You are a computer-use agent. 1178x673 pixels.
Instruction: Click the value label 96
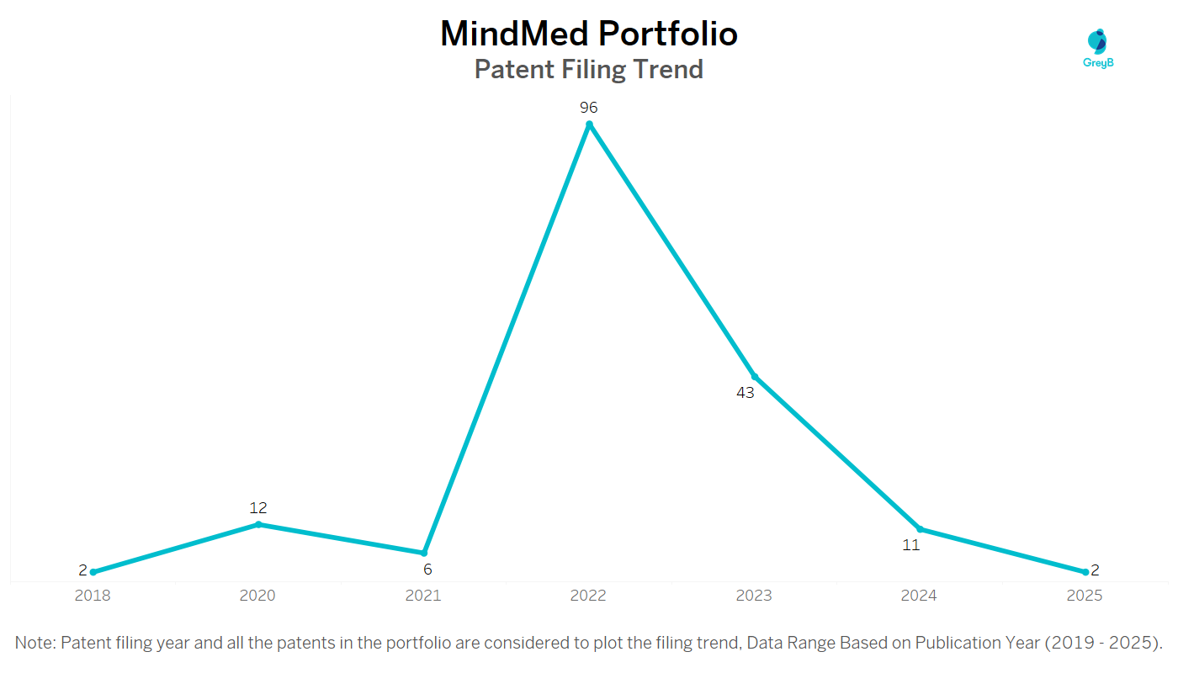point(588,108)
